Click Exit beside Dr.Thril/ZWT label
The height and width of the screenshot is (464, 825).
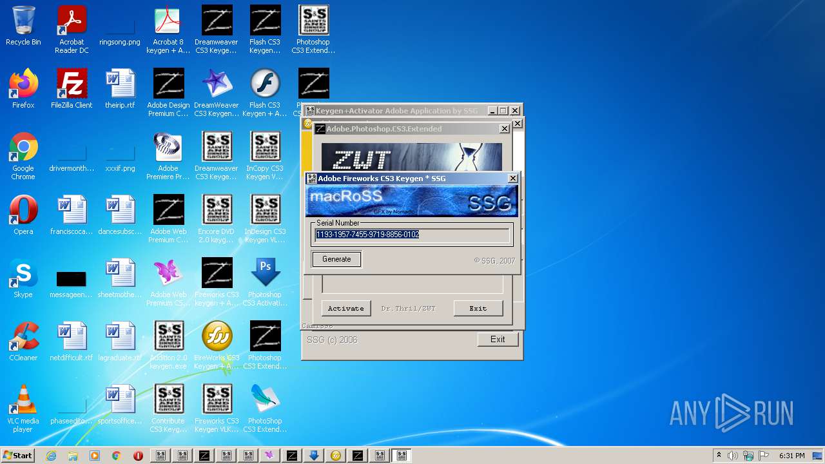click(x=478, y=308)
